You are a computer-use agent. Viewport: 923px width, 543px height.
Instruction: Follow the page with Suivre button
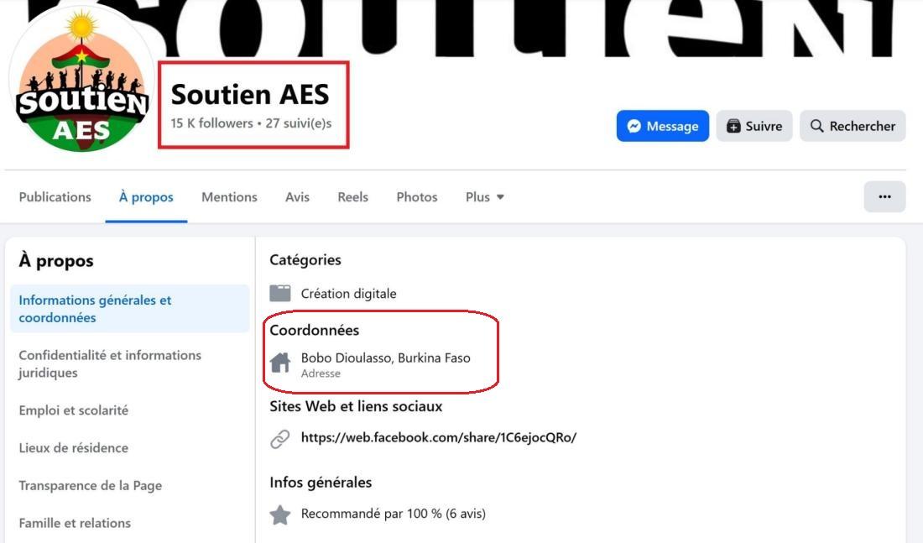point(754,126)
